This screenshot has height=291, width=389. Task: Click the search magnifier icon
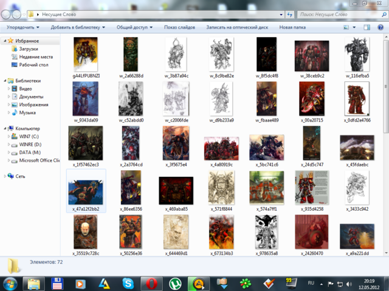tap(384, 15)
